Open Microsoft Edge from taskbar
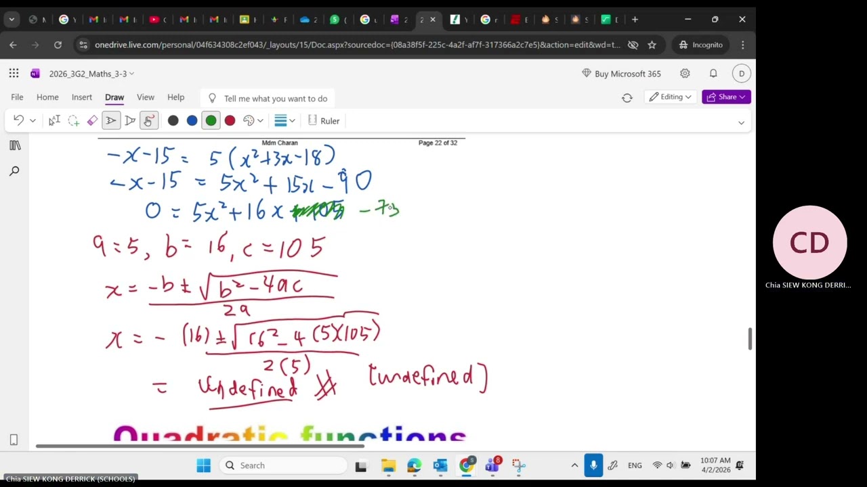This screenshot has height=487, width=867. point(414,465)
